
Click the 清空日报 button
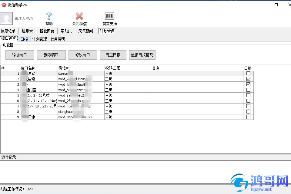click(x=113, y=55)
